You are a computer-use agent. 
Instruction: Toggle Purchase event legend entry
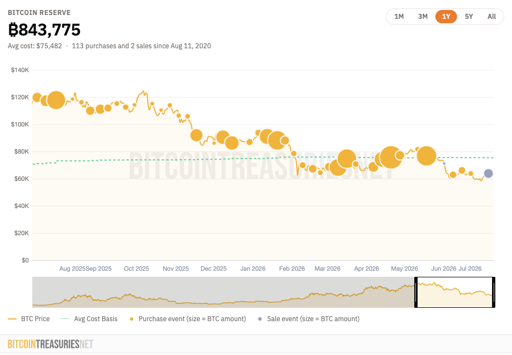point(188,319)
